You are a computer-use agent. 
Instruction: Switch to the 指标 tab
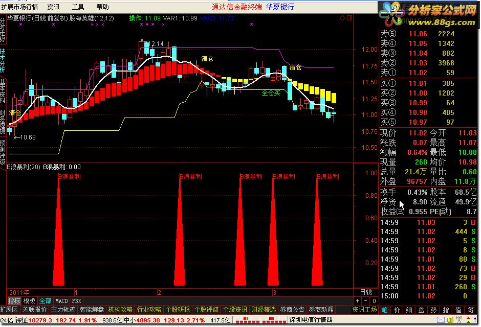pos(14,301)
